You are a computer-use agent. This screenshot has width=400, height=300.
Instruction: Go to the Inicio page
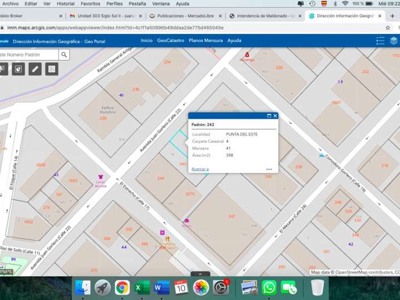pyautogui.click(x=147, y=41)
